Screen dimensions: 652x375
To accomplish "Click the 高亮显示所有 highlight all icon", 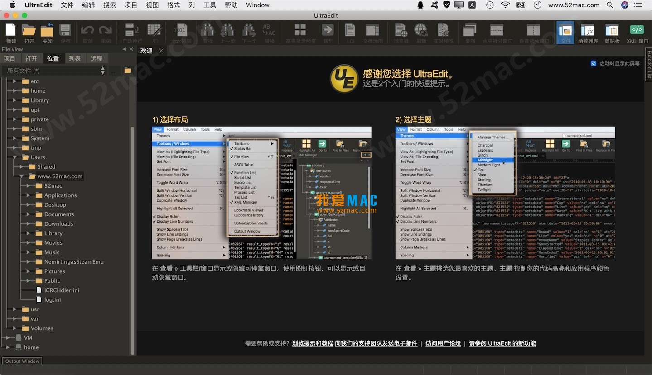I will [x=300, y=30].
